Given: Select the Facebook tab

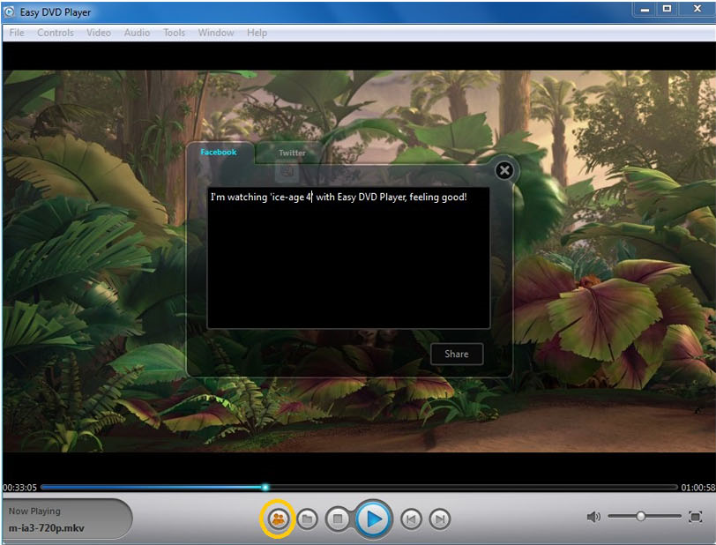Looking at the screenshot, I should tap(219, 152).
